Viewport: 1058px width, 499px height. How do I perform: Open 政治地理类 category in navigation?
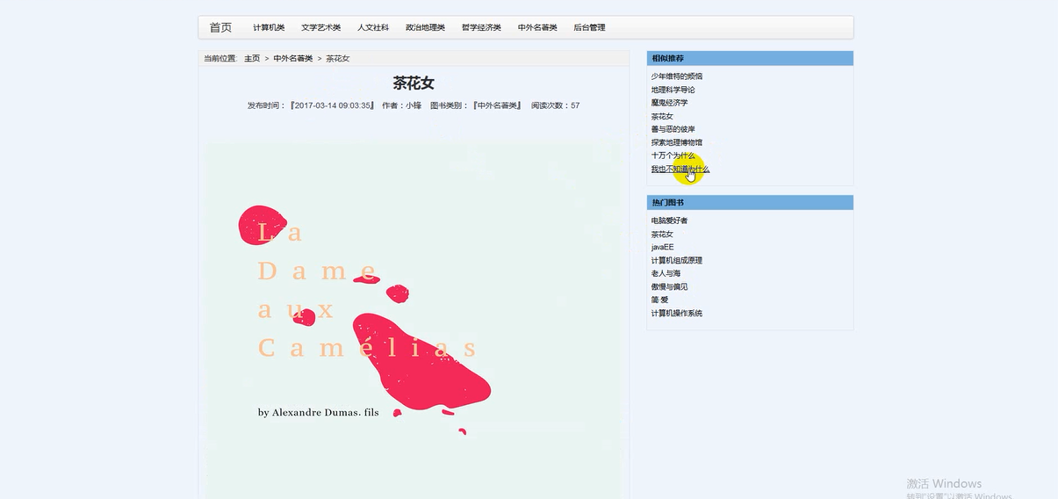click(x=425, y=28)
